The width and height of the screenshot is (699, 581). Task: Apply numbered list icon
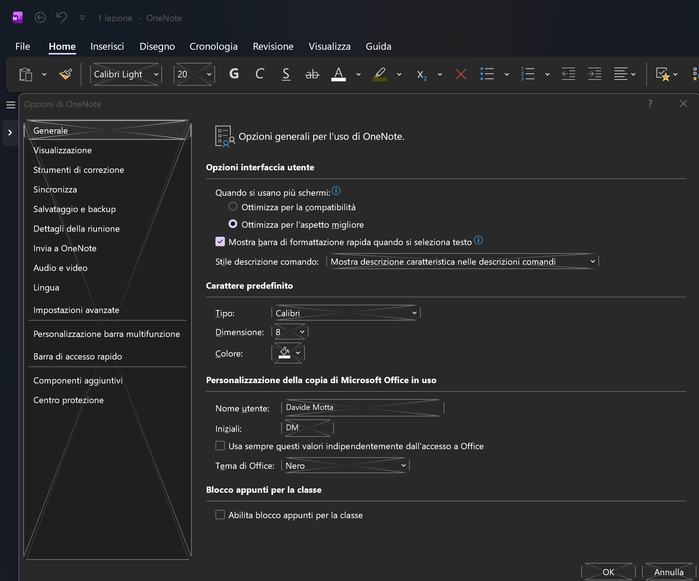[x=528, y=74]
